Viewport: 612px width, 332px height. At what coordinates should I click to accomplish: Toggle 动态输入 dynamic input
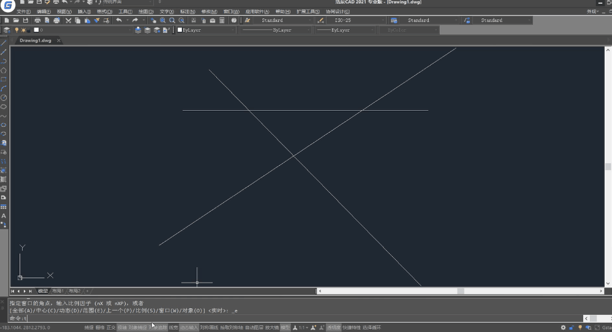[189, 328]
